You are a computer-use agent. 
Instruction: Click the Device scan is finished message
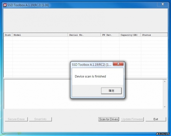click(90, 76)
